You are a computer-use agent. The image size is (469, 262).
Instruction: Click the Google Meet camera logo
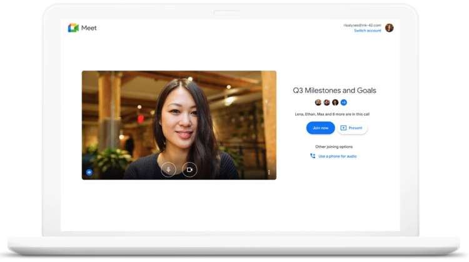coord(73,28)
